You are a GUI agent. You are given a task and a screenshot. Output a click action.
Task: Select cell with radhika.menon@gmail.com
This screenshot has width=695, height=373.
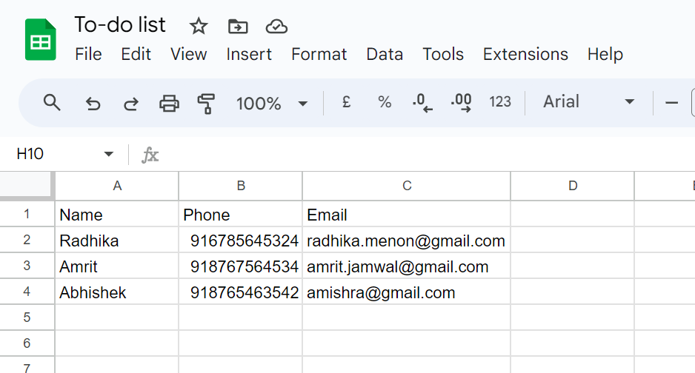(x=406, y=241)
